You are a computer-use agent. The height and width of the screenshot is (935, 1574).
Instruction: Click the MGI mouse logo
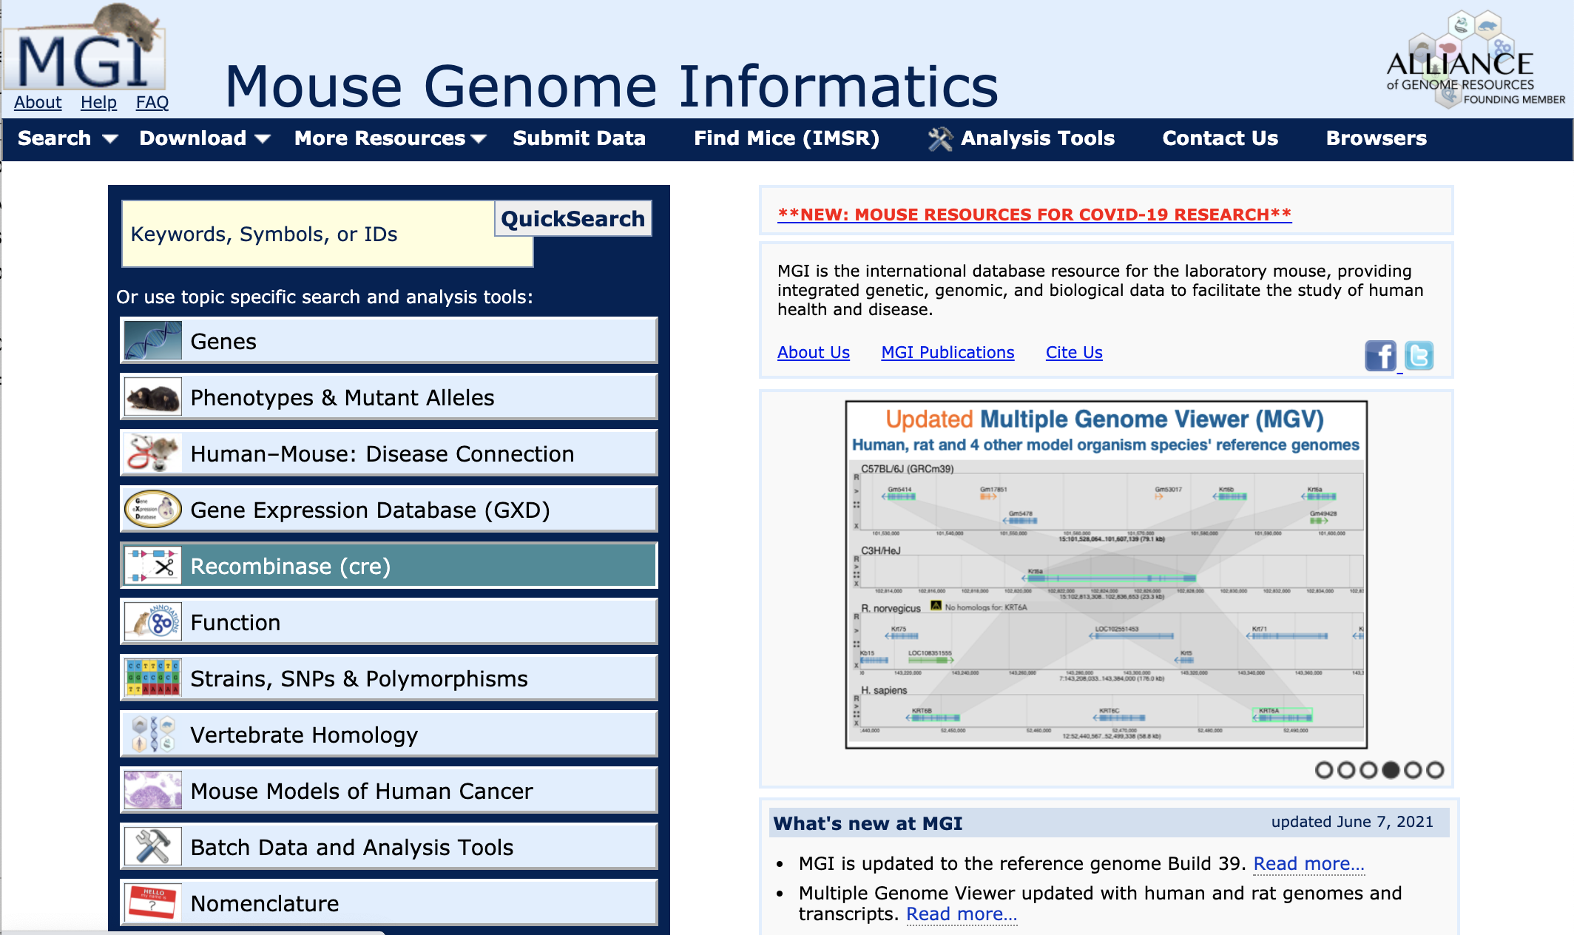tap(85, 50)
